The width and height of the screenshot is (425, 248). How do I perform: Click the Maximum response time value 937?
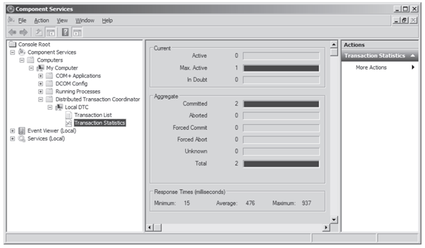click(307, 203)
